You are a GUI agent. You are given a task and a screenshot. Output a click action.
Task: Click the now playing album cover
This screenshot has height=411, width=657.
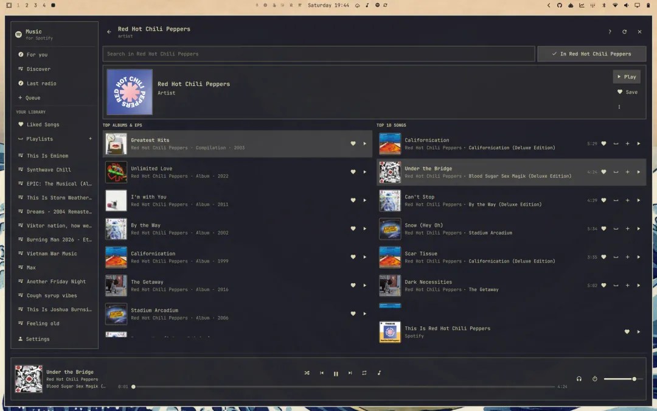29,379
